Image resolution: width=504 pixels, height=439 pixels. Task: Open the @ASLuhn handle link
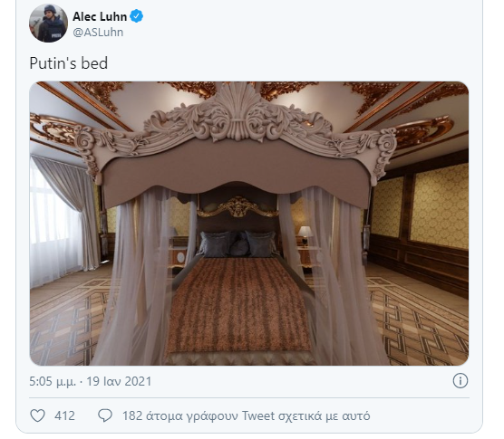98,32
